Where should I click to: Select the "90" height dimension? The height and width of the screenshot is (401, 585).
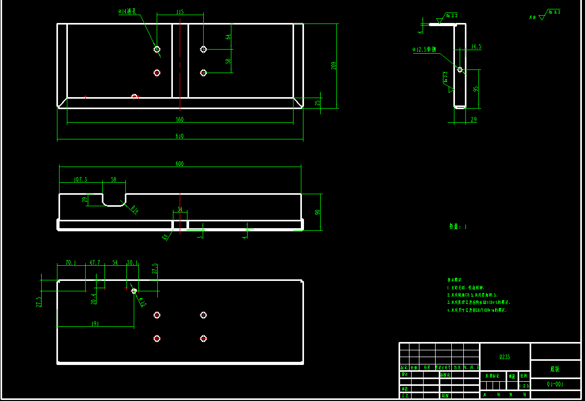(318, 212)
